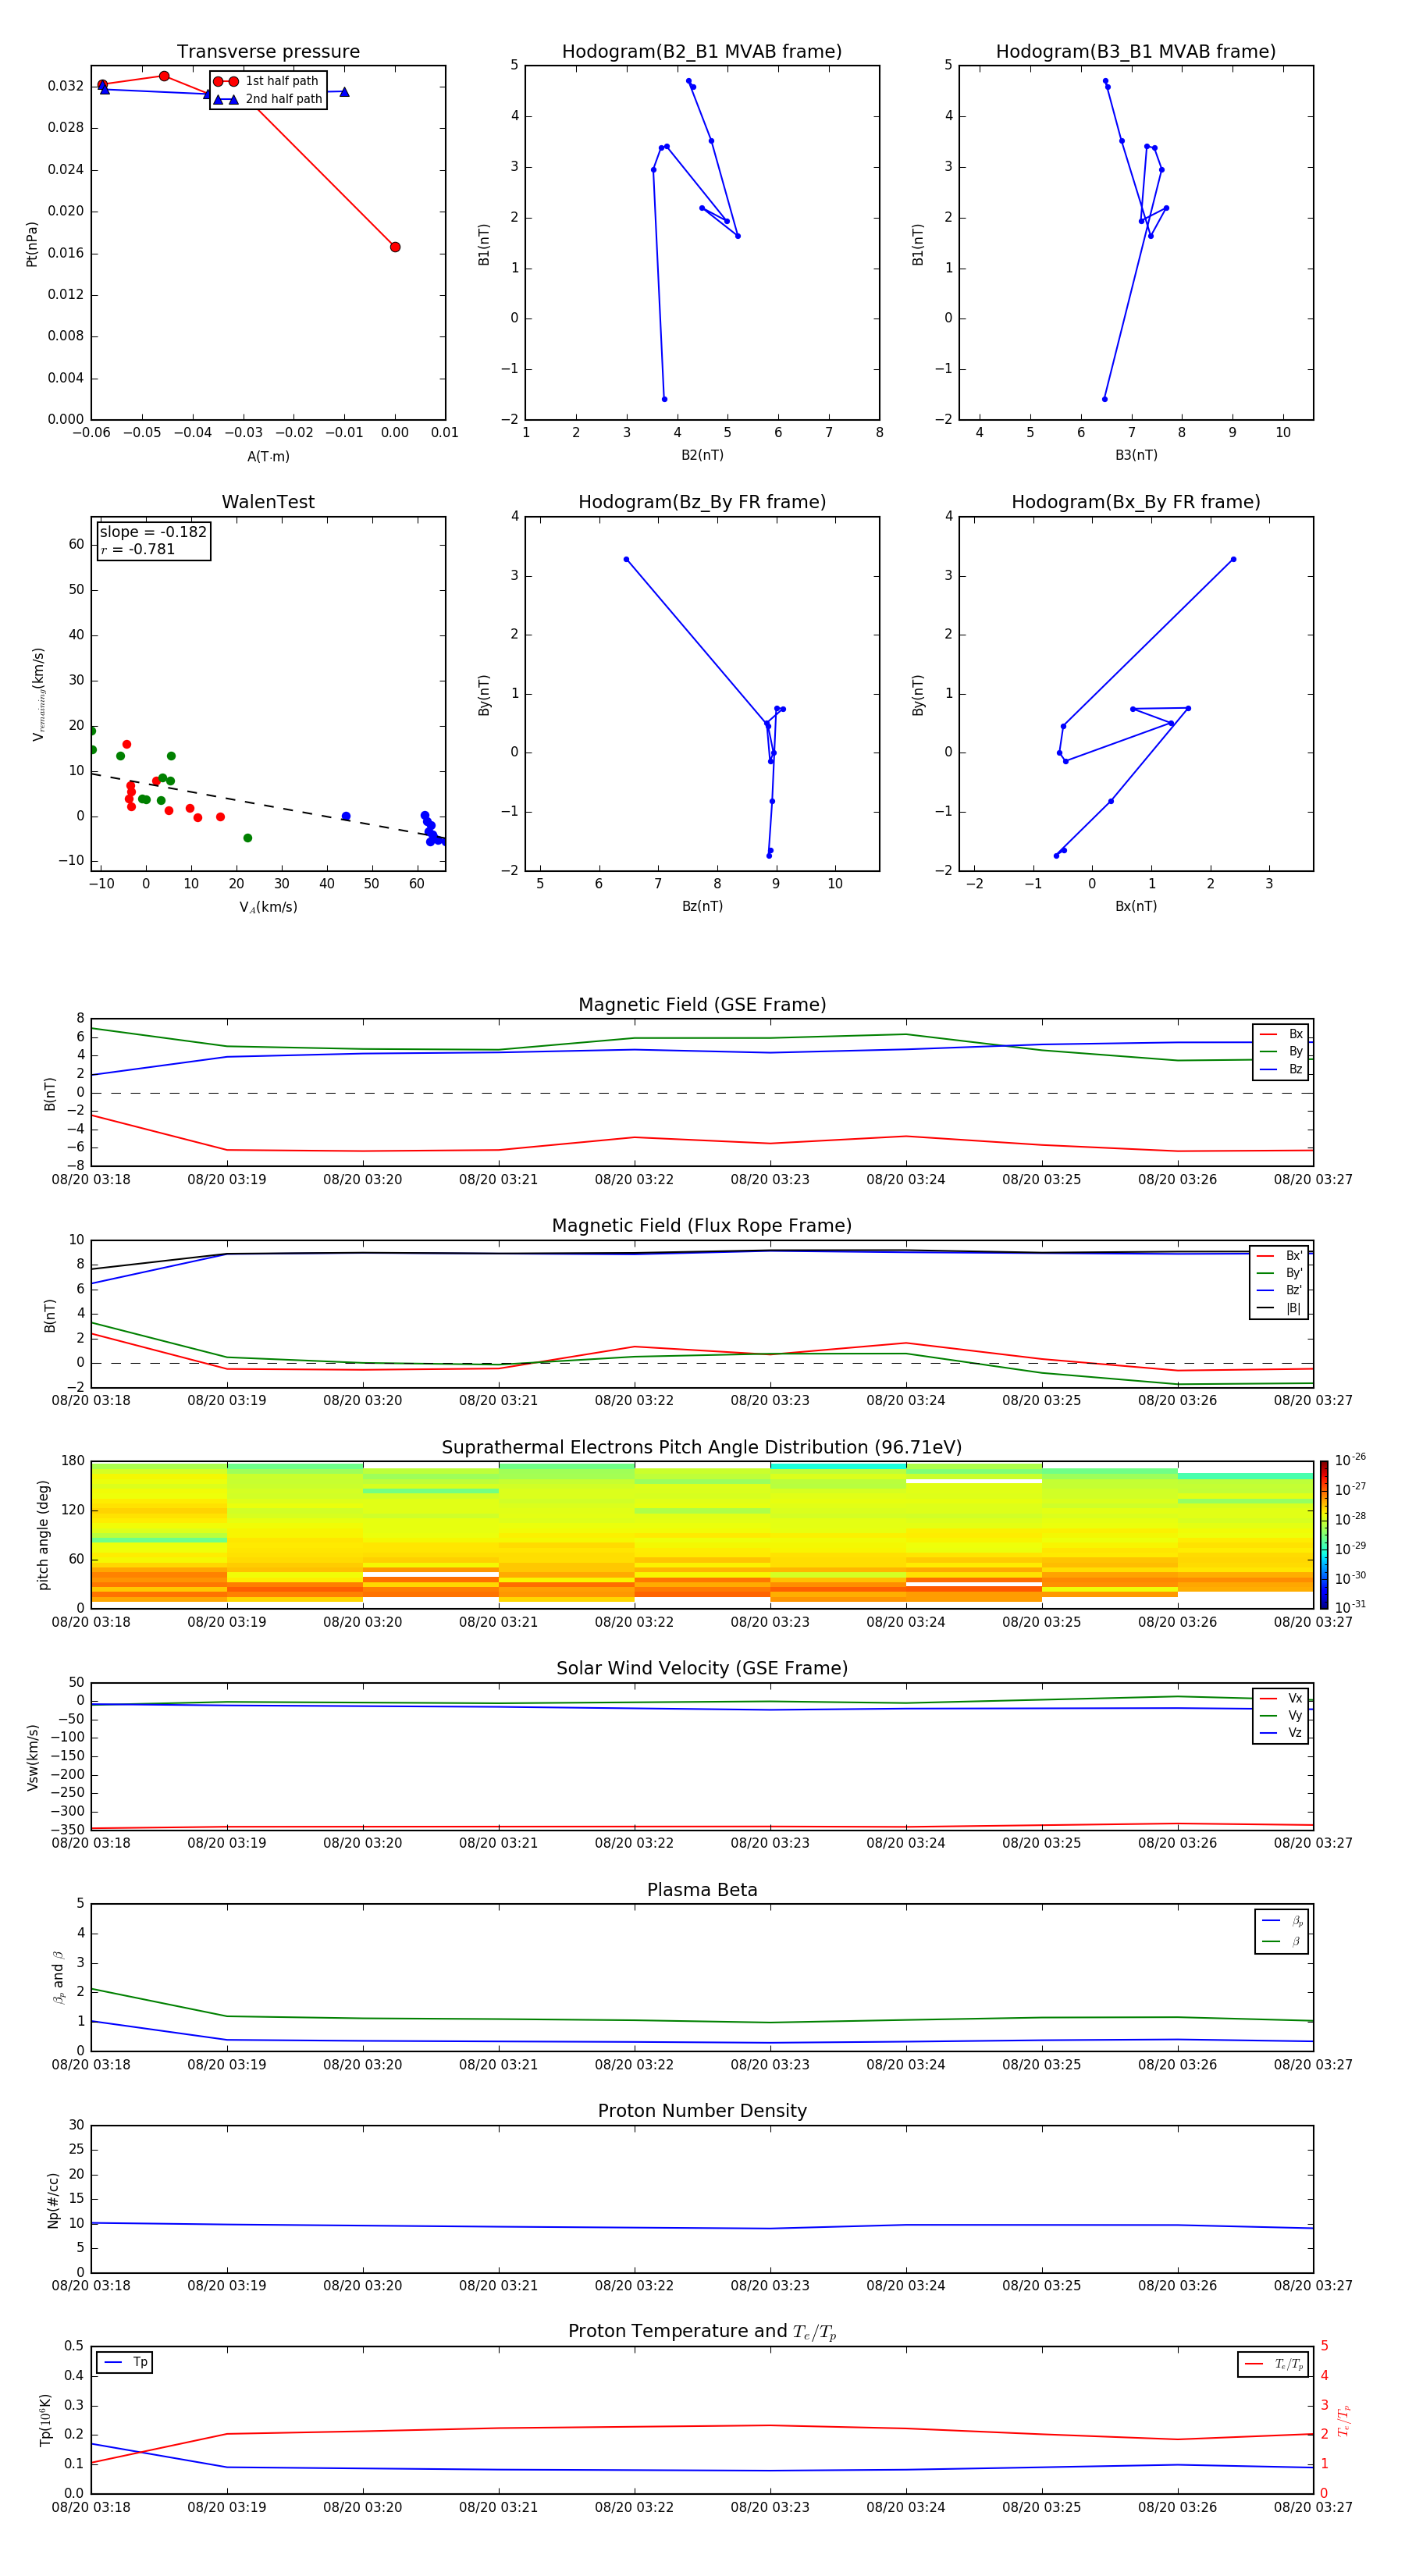Click the 'Vx' legend entry in velocity plot
This screenshot has height=2576, width=1405.
[1281, 1698]
